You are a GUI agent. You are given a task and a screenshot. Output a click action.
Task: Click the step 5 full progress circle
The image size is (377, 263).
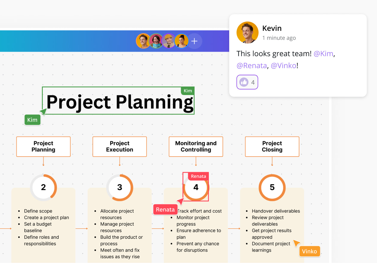pyautogui.click(x=272, y=187)
